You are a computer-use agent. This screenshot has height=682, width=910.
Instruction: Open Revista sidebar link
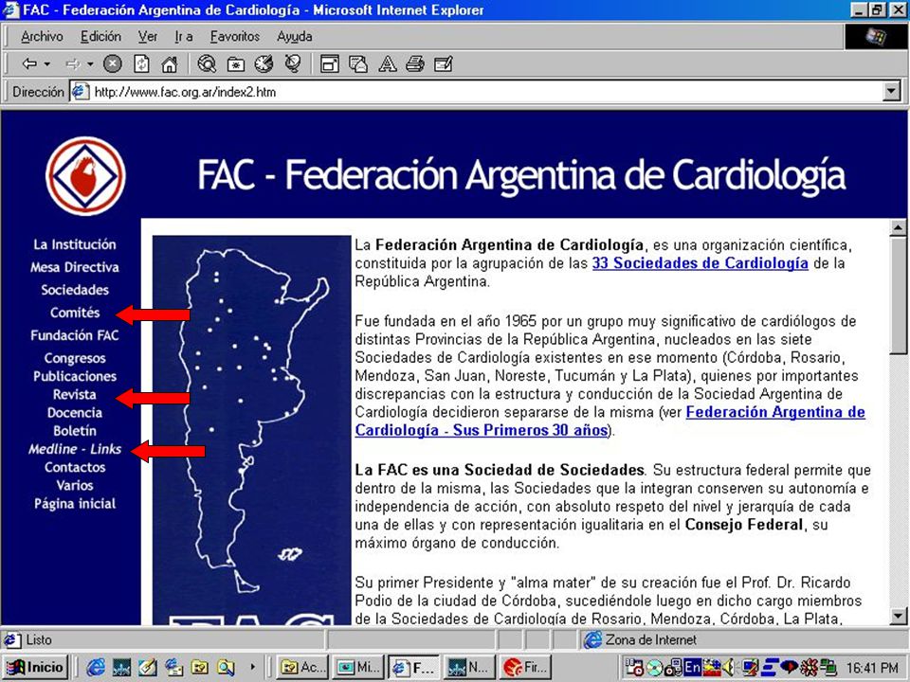(x=74, y=395)
